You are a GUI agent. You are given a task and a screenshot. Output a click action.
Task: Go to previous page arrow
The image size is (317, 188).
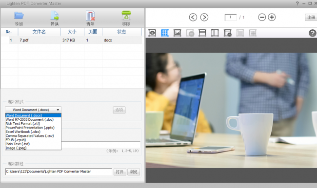coord(193,18)
